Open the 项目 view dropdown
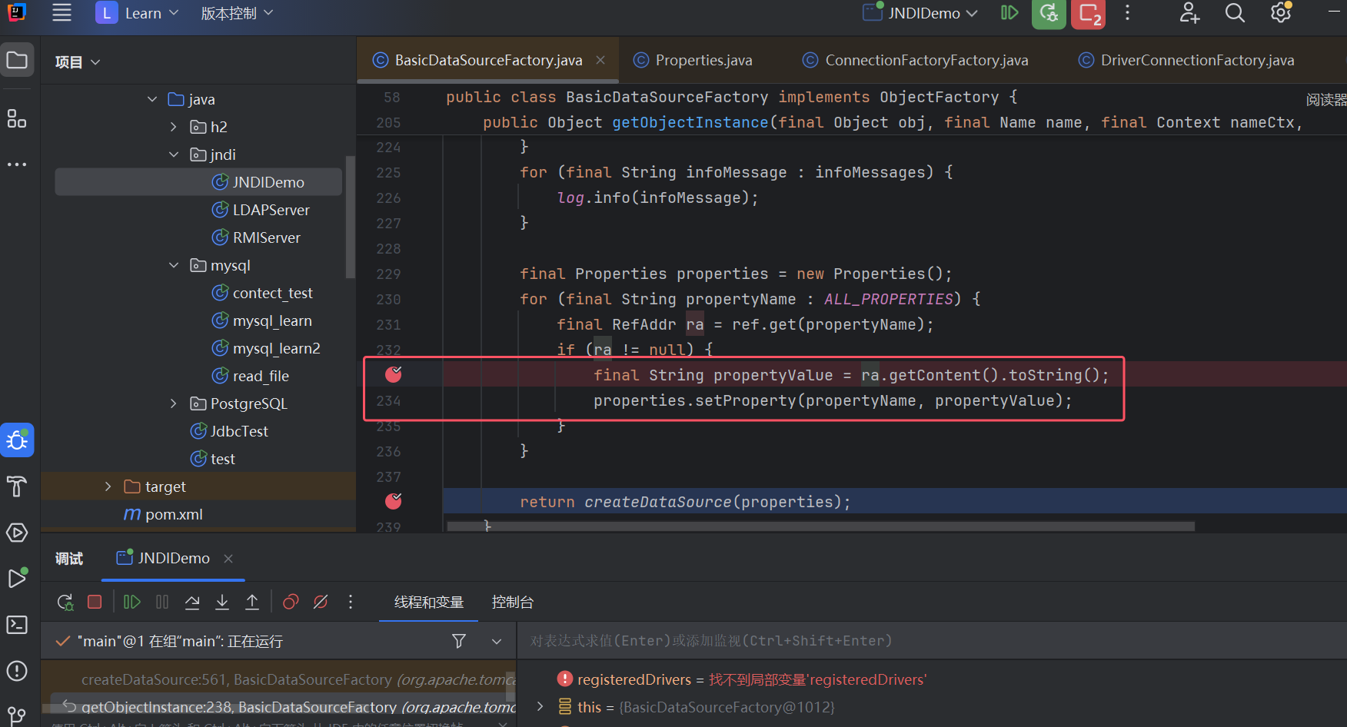The image size is (1347, 727). click(78, 62)
